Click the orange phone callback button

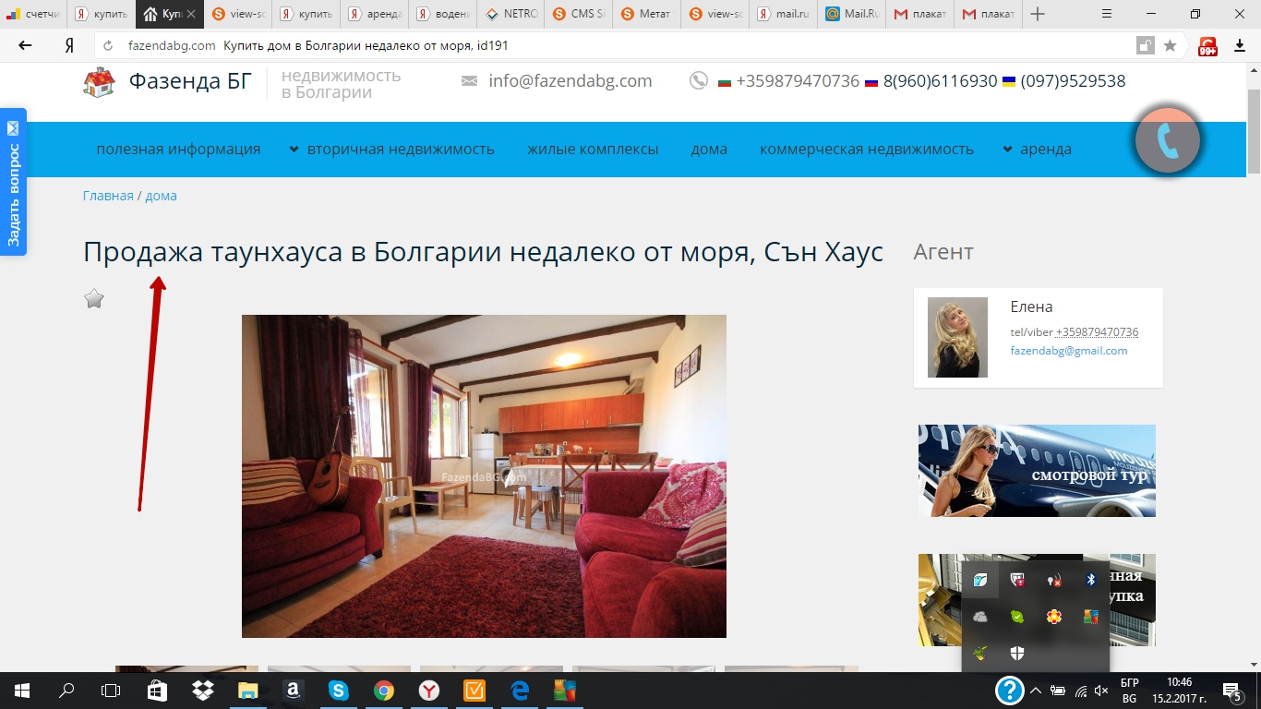point(1167,140)
